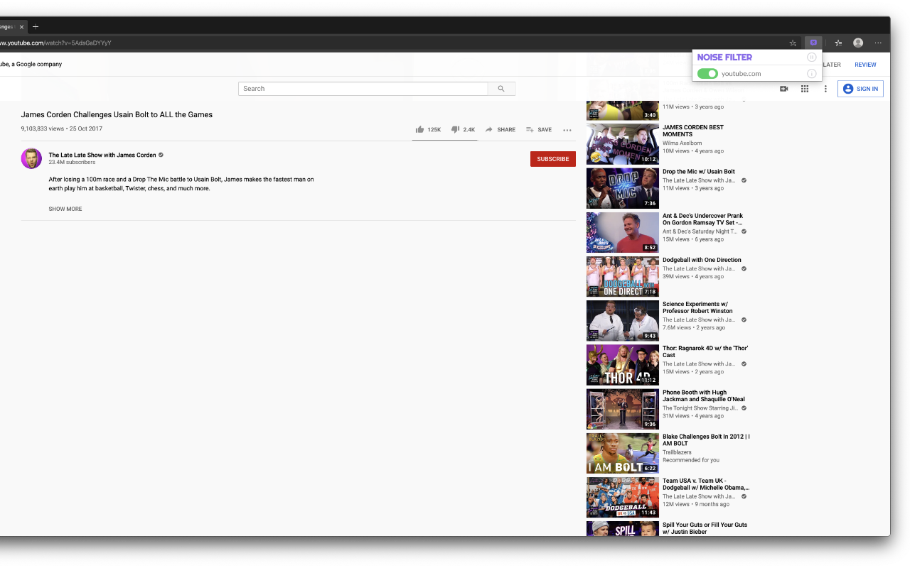Image resolution: width=910 pixels, height=568 pixels.
Task: Close the current browser tab
Action: [21, 27]
